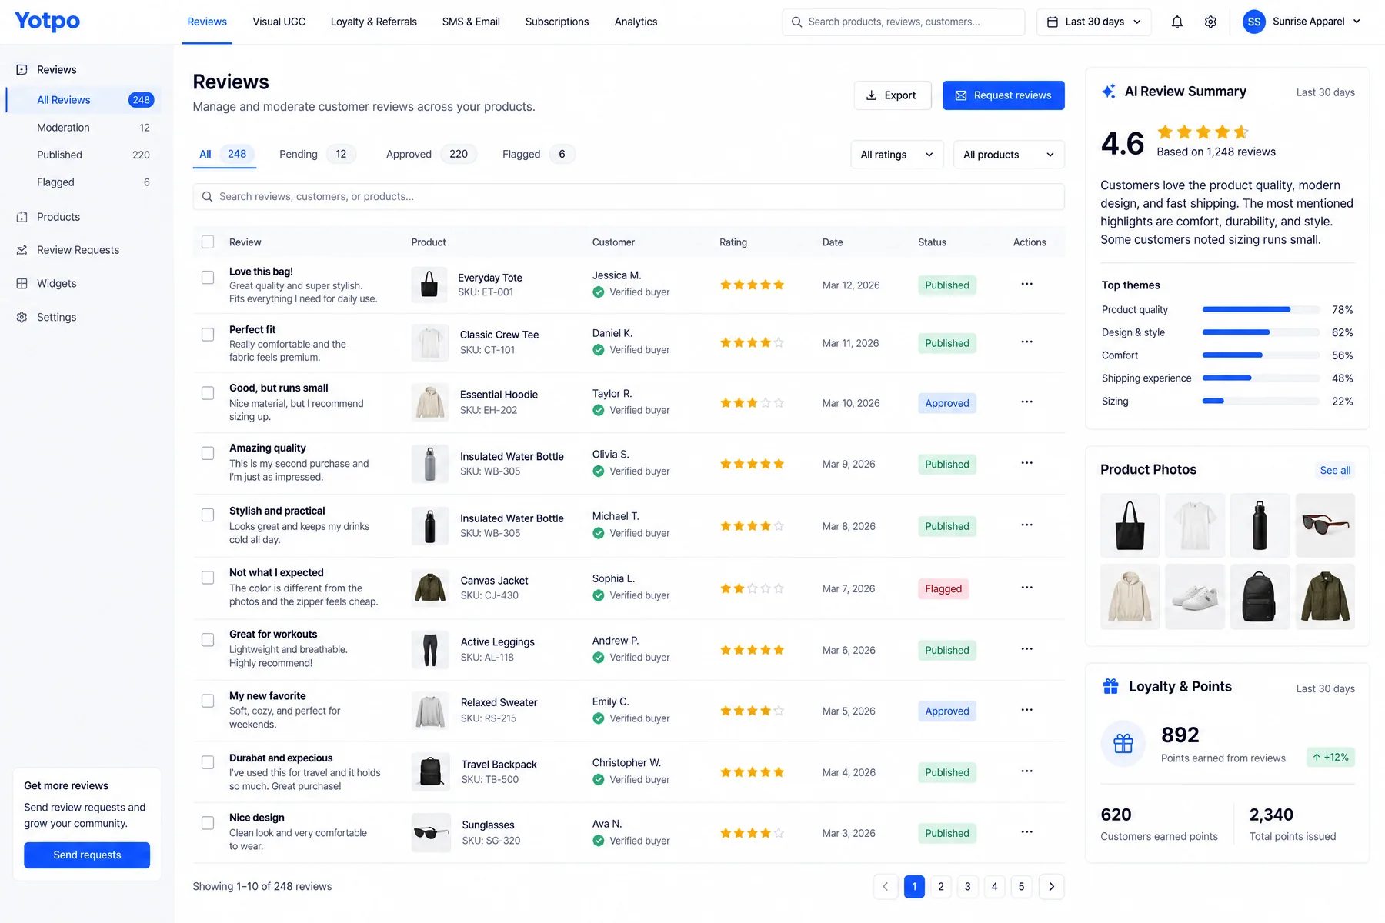This screenshot has width=1385, height=923.
Task: Open the notifications bell
Action: click(1176, 22)
